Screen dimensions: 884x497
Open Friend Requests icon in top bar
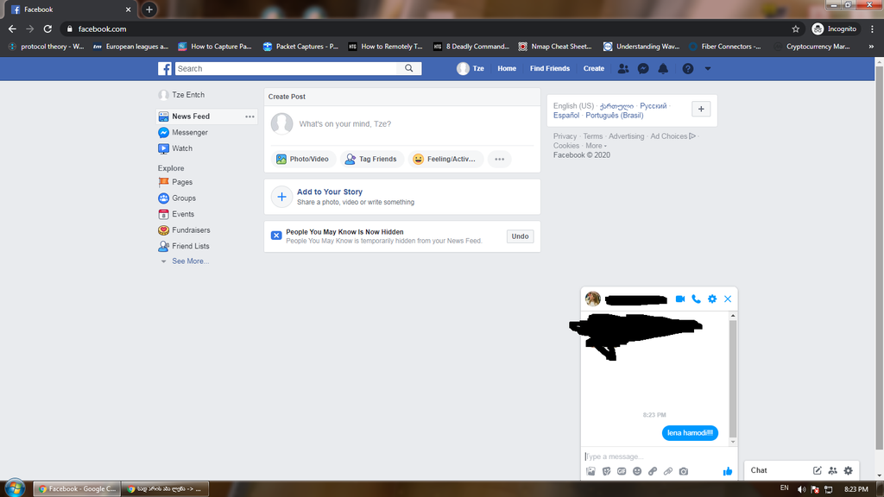pyautogui.click(x=623, y=69)
